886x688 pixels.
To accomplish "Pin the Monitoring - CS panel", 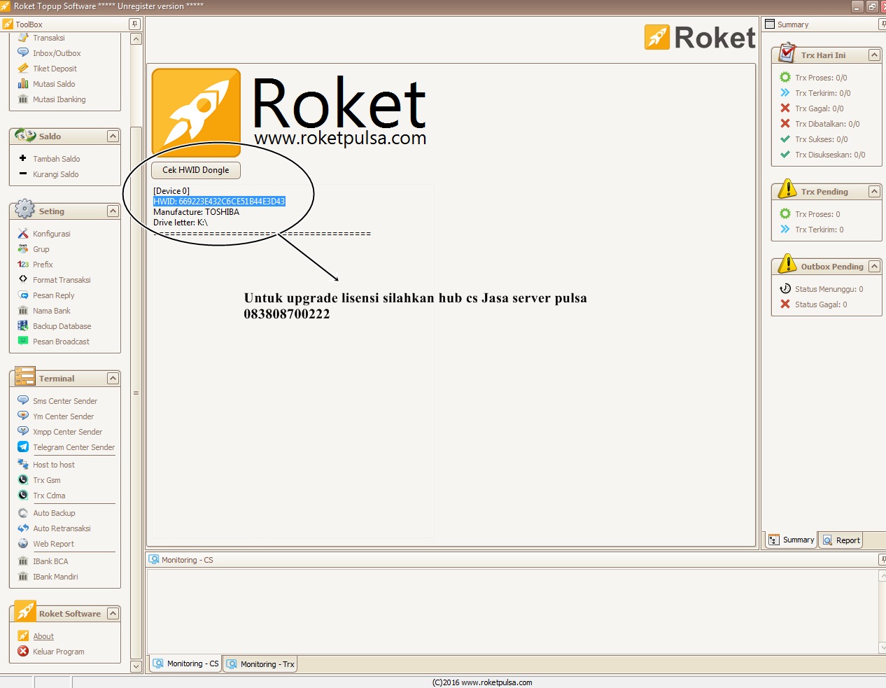I will [883, 559].
